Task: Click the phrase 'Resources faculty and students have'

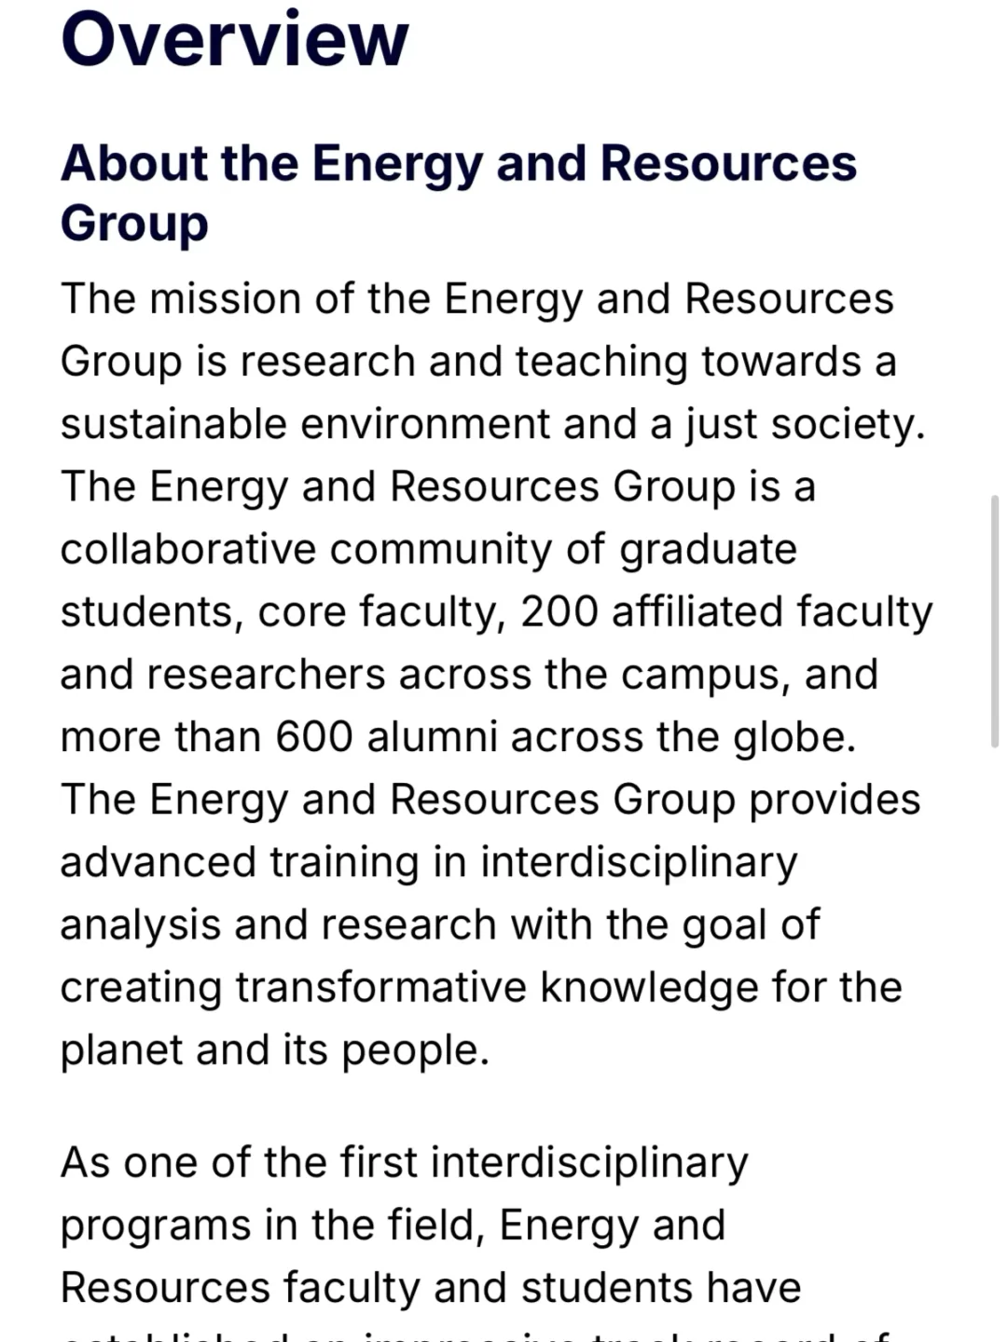Action: (431, 1288)
